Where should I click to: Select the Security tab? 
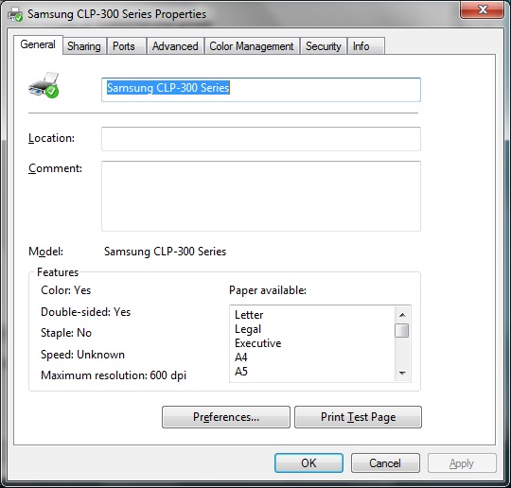point(324,46)
